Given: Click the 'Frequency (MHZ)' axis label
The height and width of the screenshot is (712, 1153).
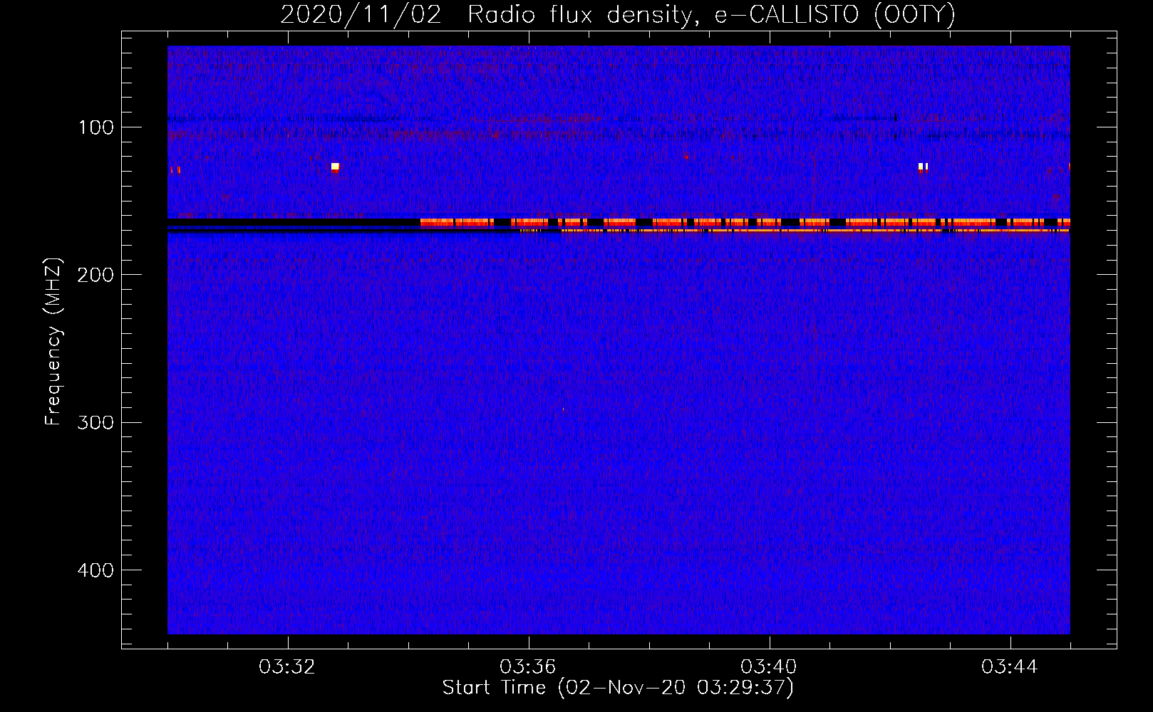Looking at the screenshot, I should click(x=53, y=341).
